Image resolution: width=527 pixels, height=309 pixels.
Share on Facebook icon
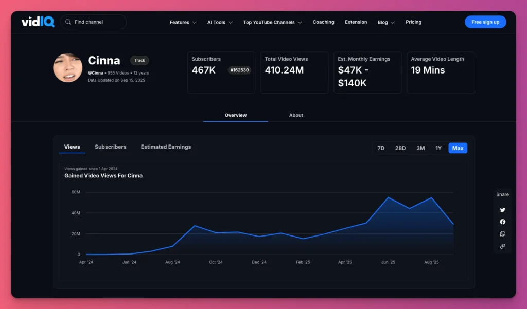point(503,222)
